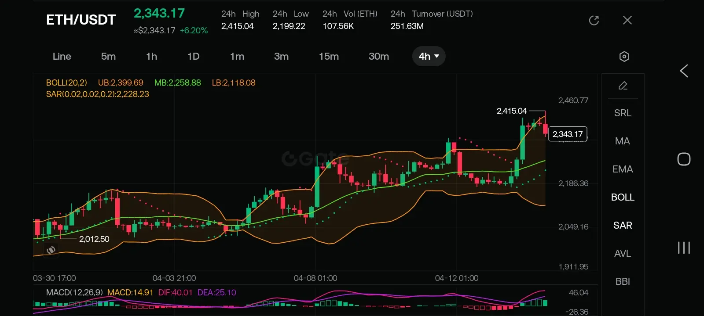This screenshot has height=316, width=704.
Task: Click the 2,012.50 low marker on chart
Action: [x=94, y=239]
